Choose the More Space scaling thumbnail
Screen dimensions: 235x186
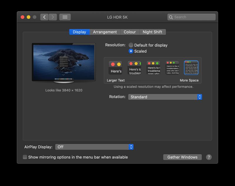(x=191, y=68)
